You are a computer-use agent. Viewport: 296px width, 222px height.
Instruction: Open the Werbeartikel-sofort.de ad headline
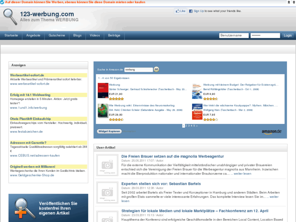(x=27, y=75)
